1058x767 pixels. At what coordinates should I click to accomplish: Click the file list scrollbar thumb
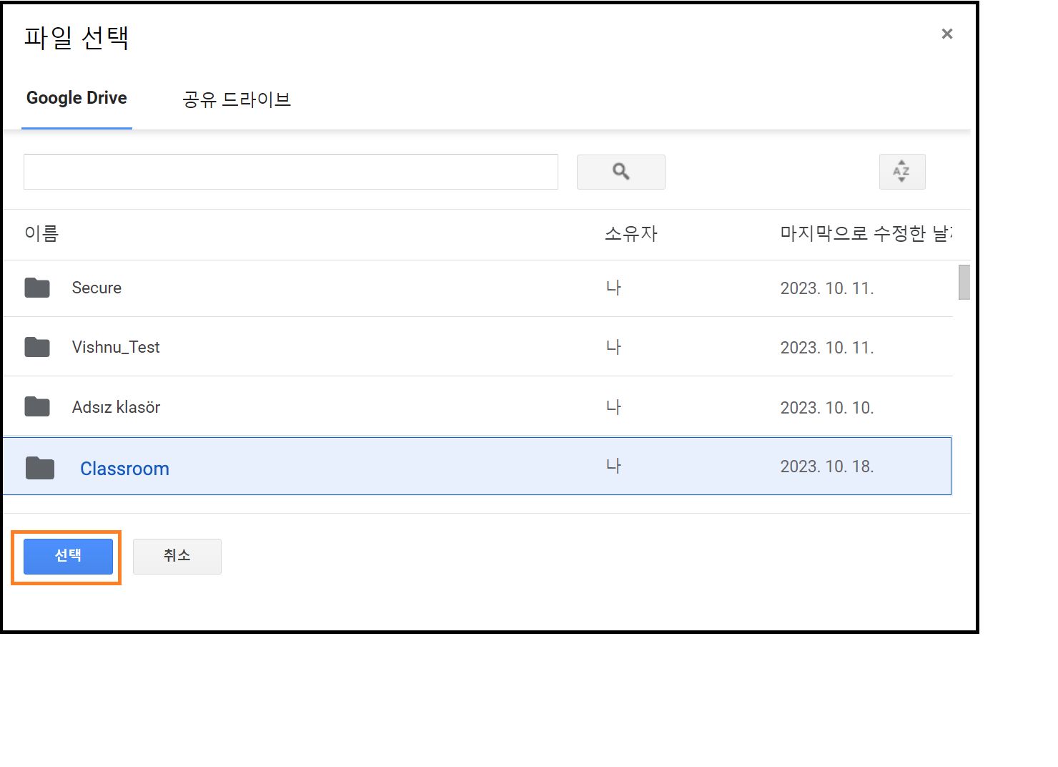964,282
